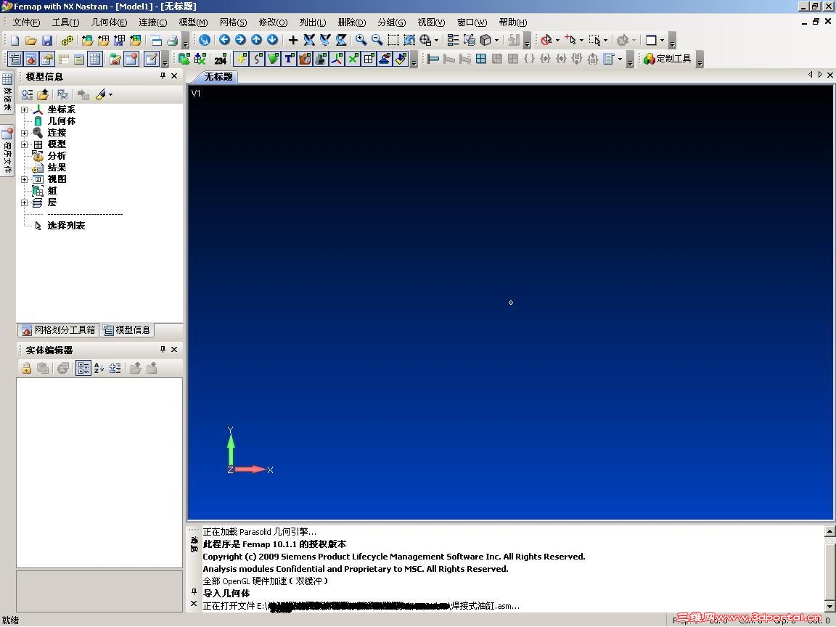Close the model info panel
The width and height of the screenshot is (836, 627).
(174, 76)
